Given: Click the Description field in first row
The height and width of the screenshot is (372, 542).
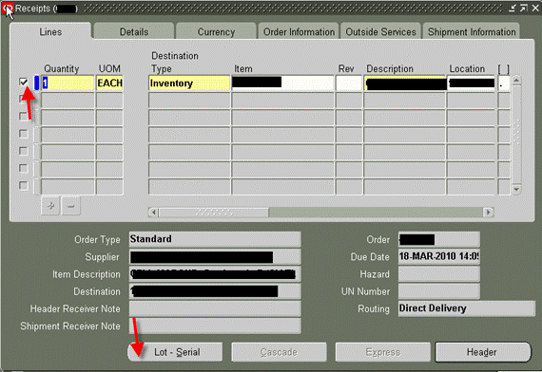Looking at the screenshot, I should (404, 84).
